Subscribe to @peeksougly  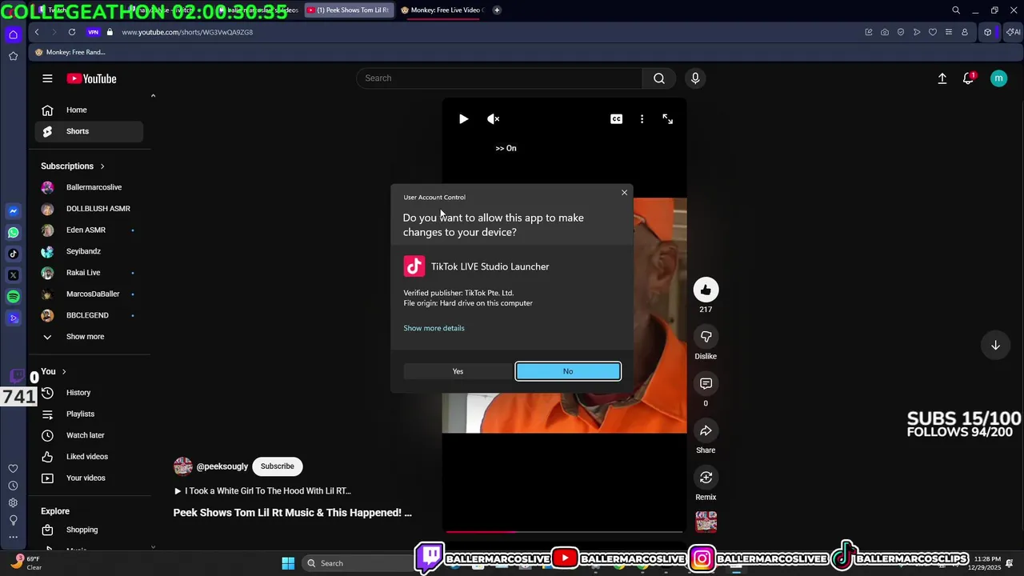click(278, 466)
